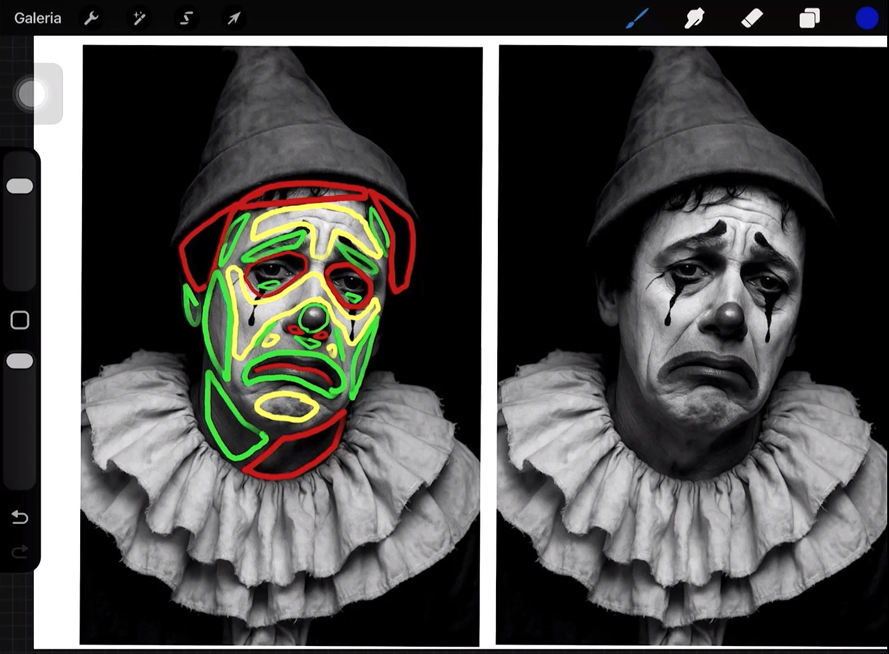Select the Eraser tool

(752, 18)
